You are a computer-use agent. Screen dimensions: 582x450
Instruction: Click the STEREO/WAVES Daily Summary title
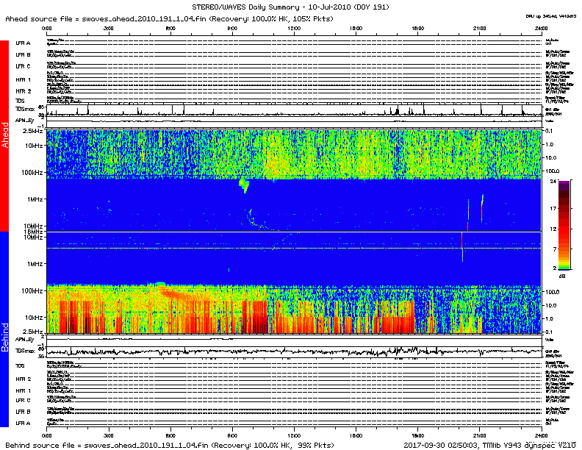[x=290, y=6]
